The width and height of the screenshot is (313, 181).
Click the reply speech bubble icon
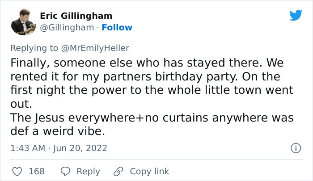pyautogui.click(x=65, y=171)
